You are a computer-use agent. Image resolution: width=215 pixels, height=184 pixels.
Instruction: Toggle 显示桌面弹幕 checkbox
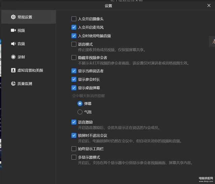click(x=74, y=88)
